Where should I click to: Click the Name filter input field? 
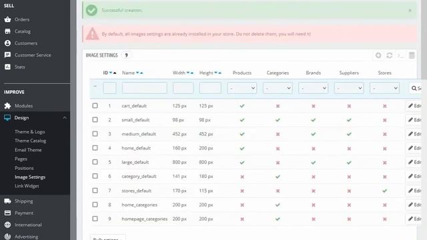144,88
